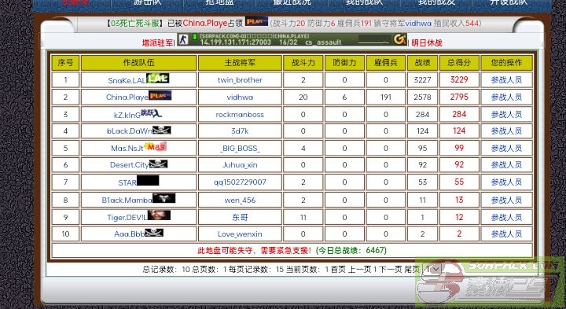Open 参战人员 for Desert.City row
This screenshot has width=566, height=309.
(x=506, y=165)
